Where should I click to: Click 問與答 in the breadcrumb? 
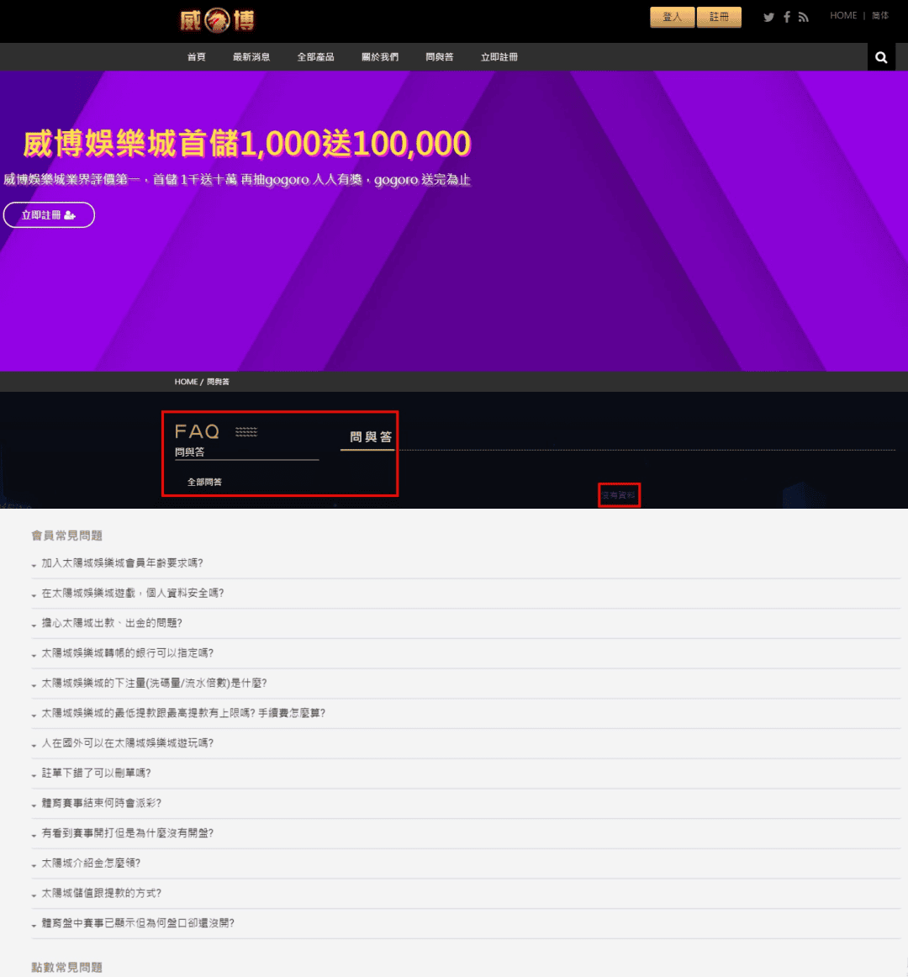pos(218,382)
